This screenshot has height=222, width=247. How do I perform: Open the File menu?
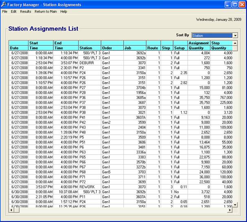(x=5, y=11)
